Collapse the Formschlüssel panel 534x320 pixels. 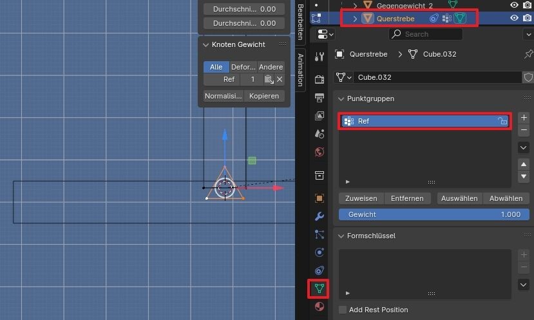341,236
